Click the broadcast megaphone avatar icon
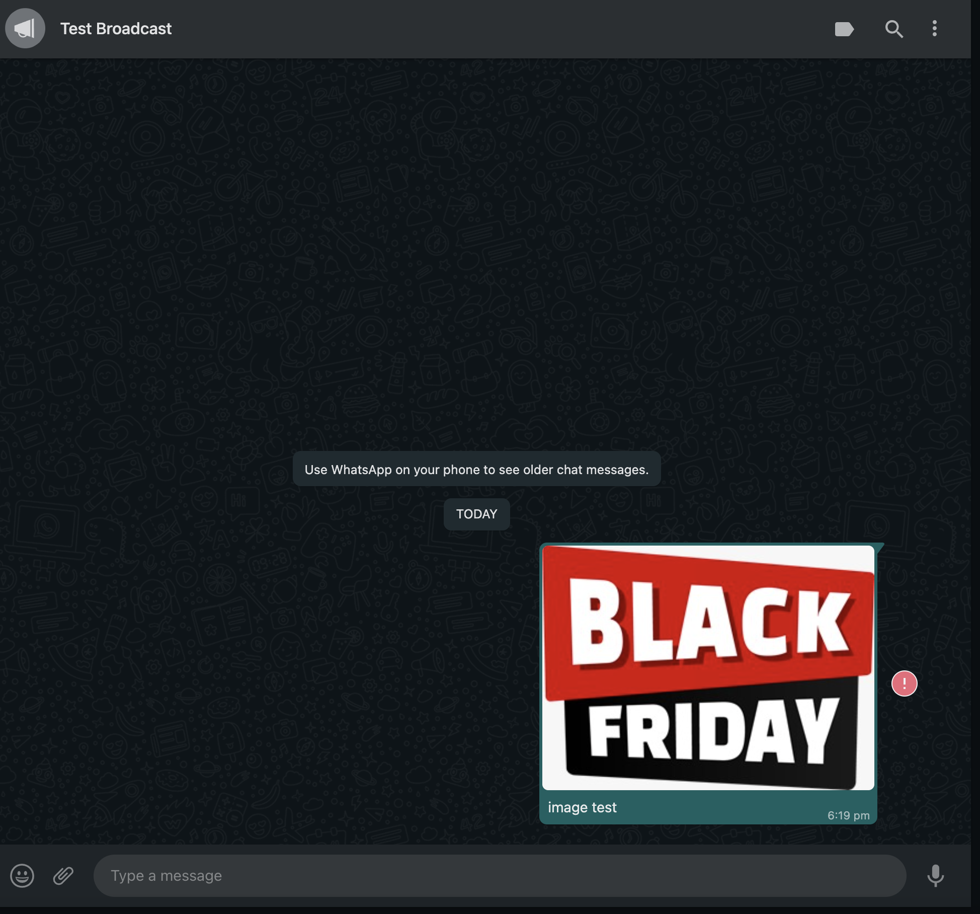 [x=25, y=29]
